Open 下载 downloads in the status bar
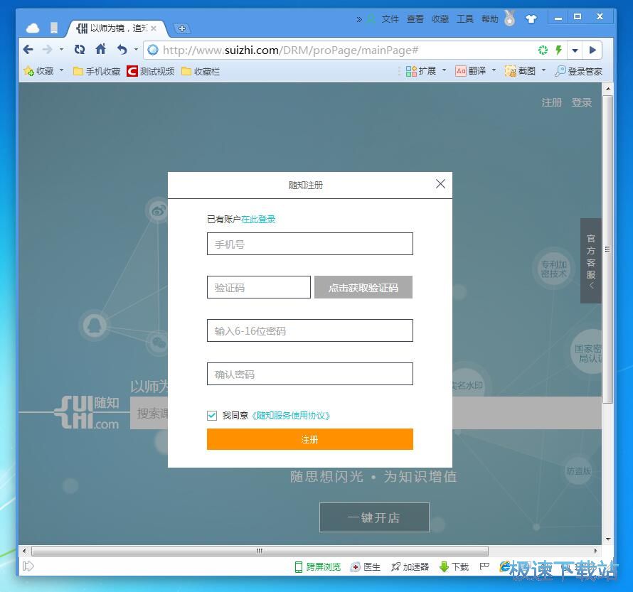This screenshot has height=592, width=633. 454,567
